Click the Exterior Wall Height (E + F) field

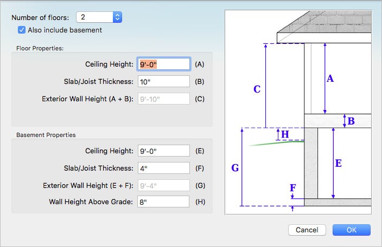pyautogui.click(x=164, y=185)
